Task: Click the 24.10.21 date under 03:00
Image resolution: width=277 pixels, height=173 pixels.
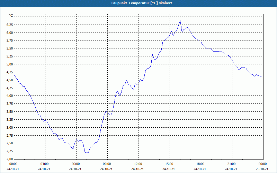Action: (x=44, y=169)
